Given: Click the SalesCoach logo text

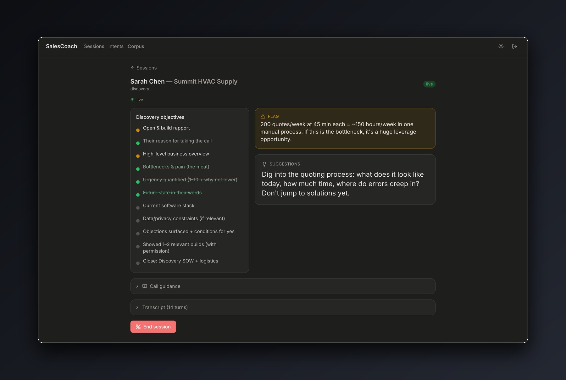Looking at the screenshot, I should pos(62,46).
